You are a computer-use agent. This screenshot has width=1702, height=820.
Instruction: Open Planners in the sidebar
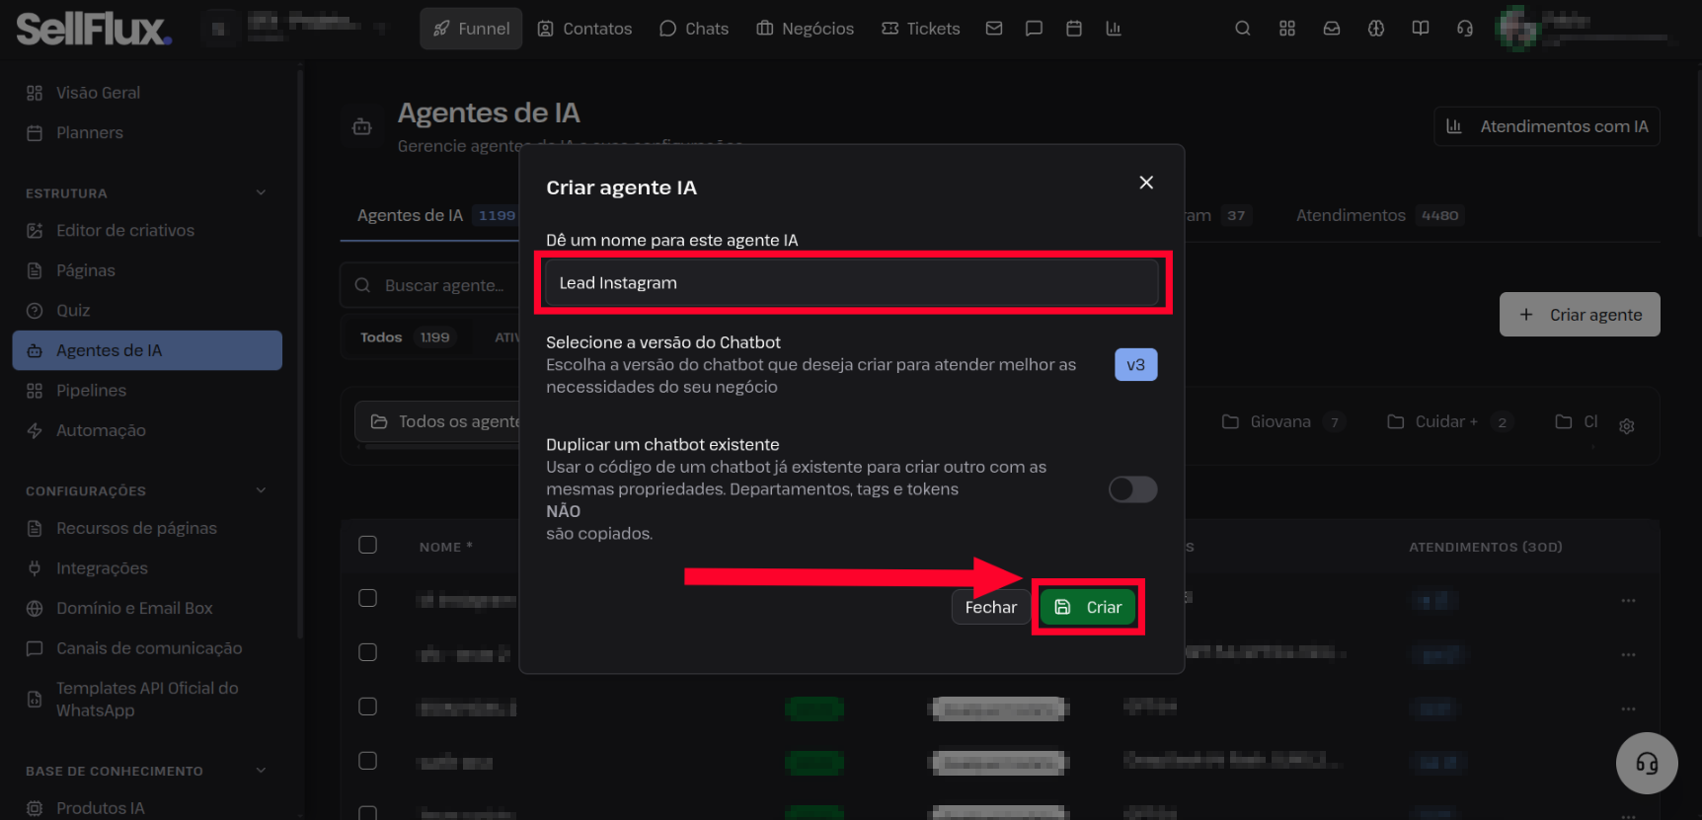pos(147,133)
